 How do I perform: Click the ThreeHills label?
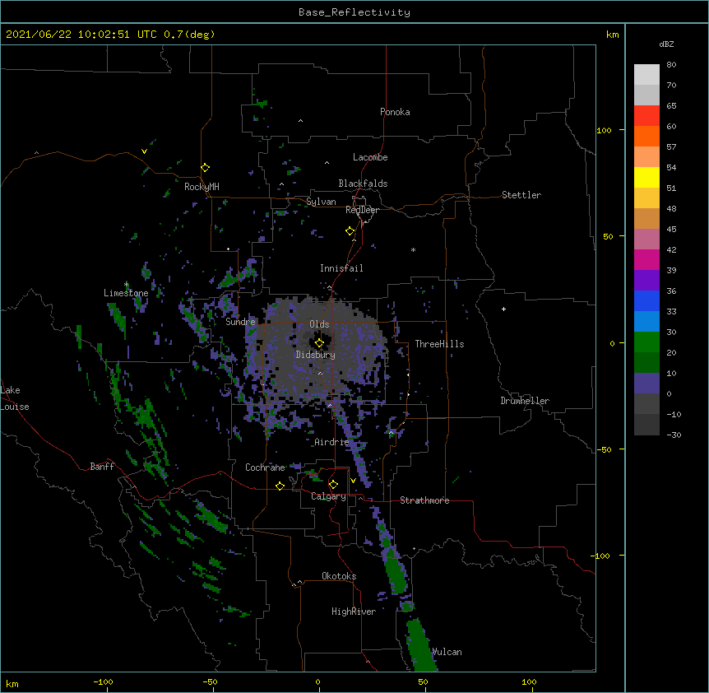coord(439,344)
